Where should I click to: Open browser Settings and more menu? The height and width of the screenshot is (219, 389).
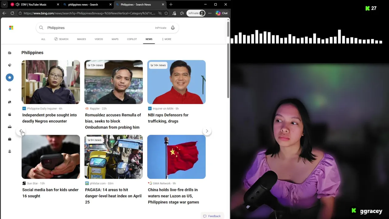point(210,13)
